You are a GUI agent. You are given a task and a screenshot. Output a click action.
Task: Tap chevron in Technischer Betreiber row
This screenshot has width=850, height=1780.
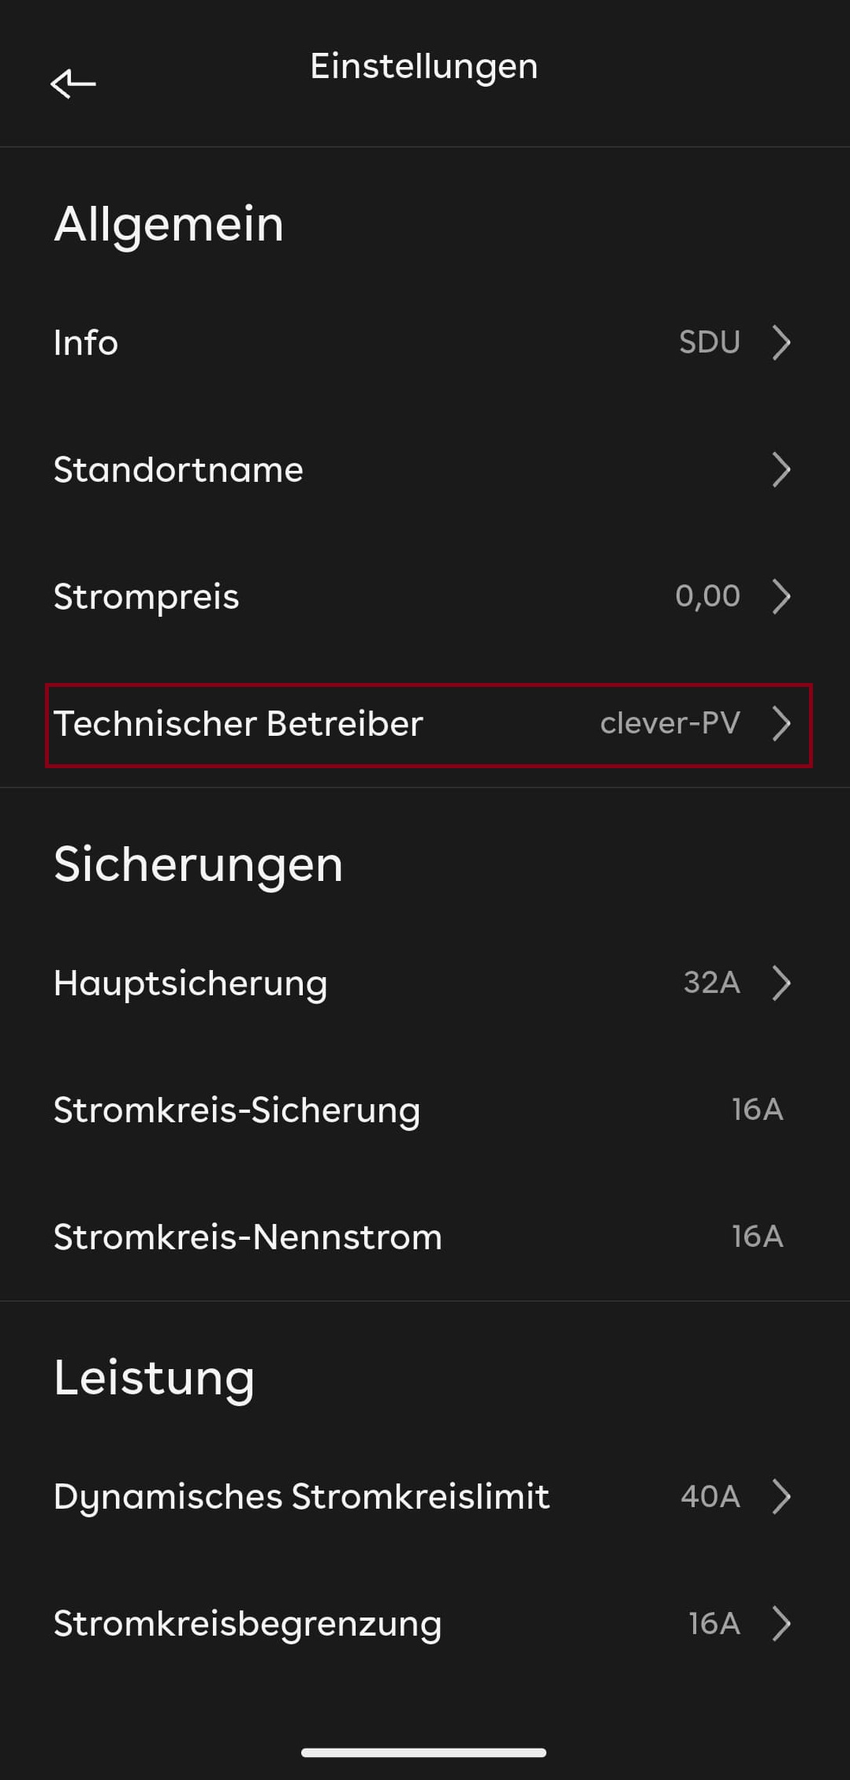click(x=781, y=724)
